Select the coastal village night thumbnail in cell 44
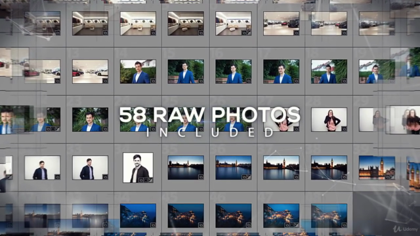Image resolution: width=420 pixels, height=236 pixels. (138, 216)
